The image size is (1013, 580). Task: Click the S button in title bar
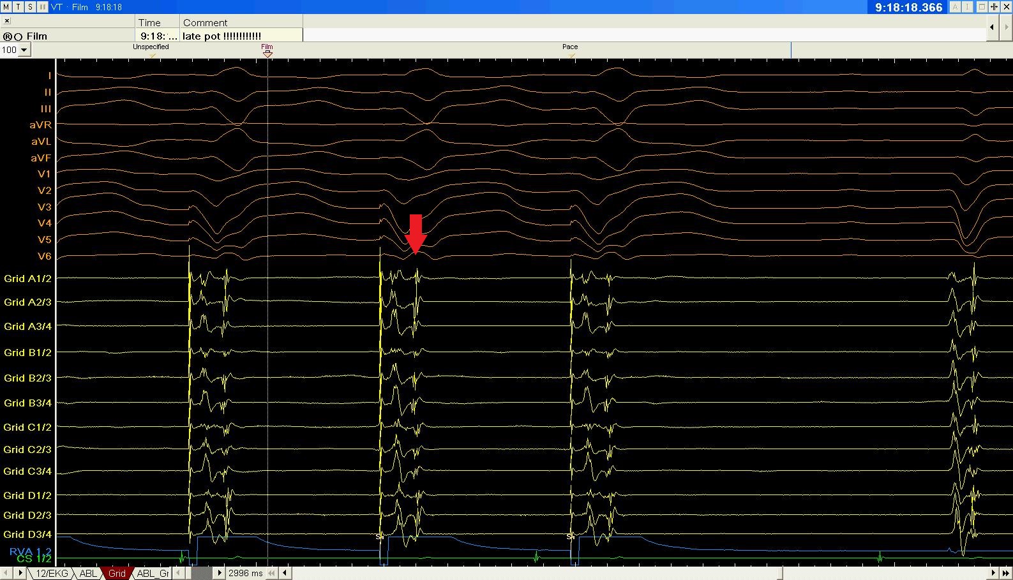(30, 6)
